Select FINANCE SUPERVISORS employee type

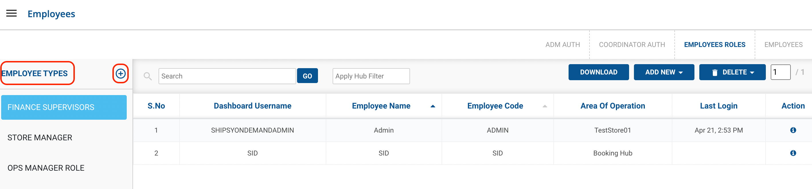pos(64,107)
